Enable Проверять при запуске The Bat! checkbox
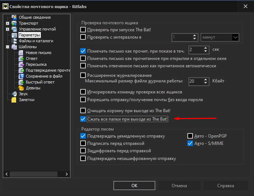The image size is (254, 196). [83, 30]
